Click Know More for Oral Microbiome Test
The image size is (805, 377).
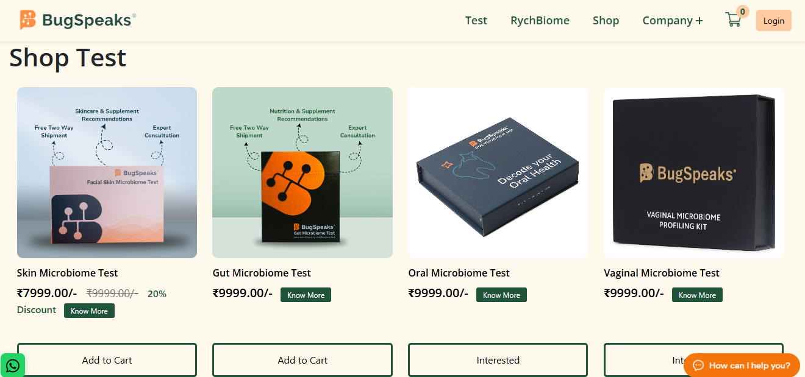tap(501, 295)
